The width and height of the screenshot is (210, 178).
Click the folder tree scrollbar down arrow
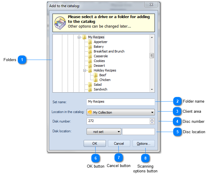click(152, 89)
